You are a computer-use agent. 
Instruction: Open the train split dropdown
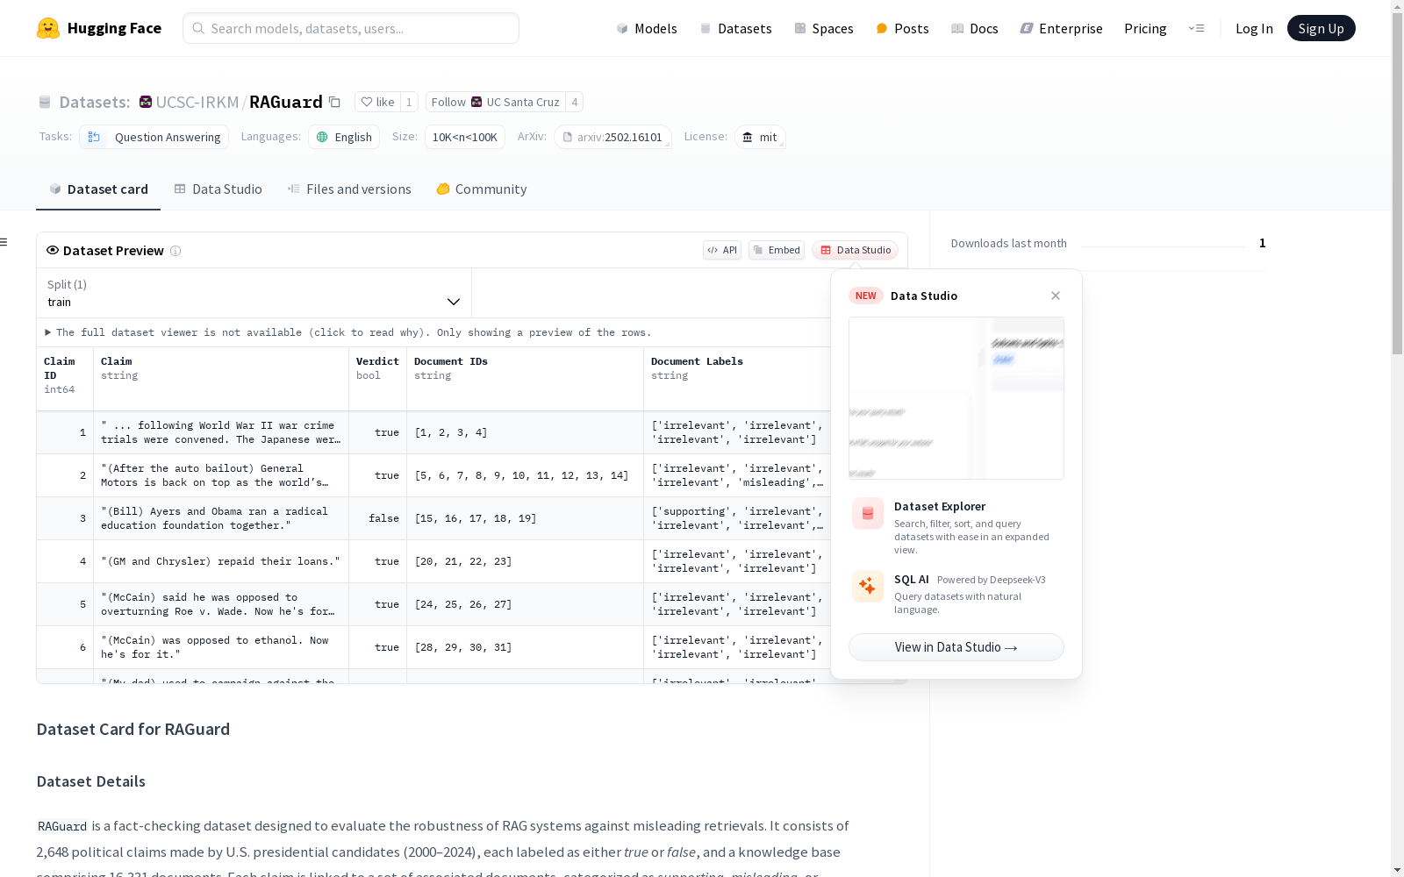click(x=254, y=293)
